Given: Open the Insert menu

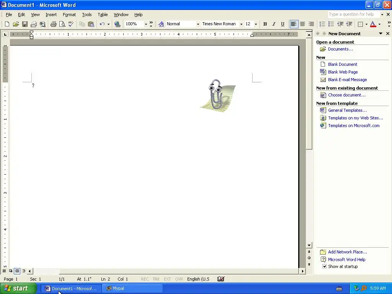Looking at the screenshot, I should pyautogui.click(x=51, y=15).
